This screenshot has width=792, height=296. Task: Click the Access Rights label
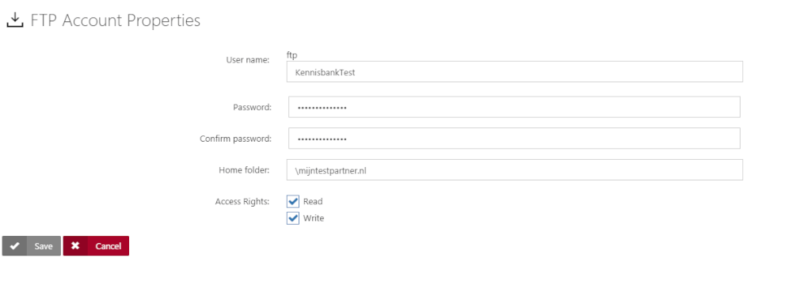(242, 202)
